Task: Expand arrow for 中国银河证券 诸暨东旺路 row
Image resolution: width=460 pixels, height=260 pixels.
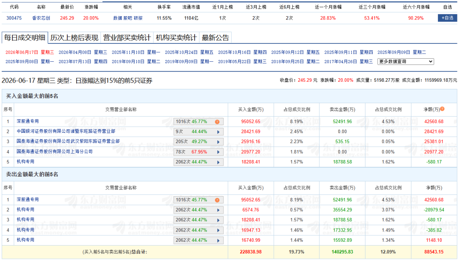Action: pyautogui.click(x=218, y=132)
